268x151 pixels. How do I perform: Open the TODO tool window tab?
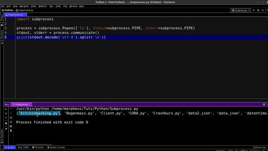pyautogui.click(x=23, y=147)
